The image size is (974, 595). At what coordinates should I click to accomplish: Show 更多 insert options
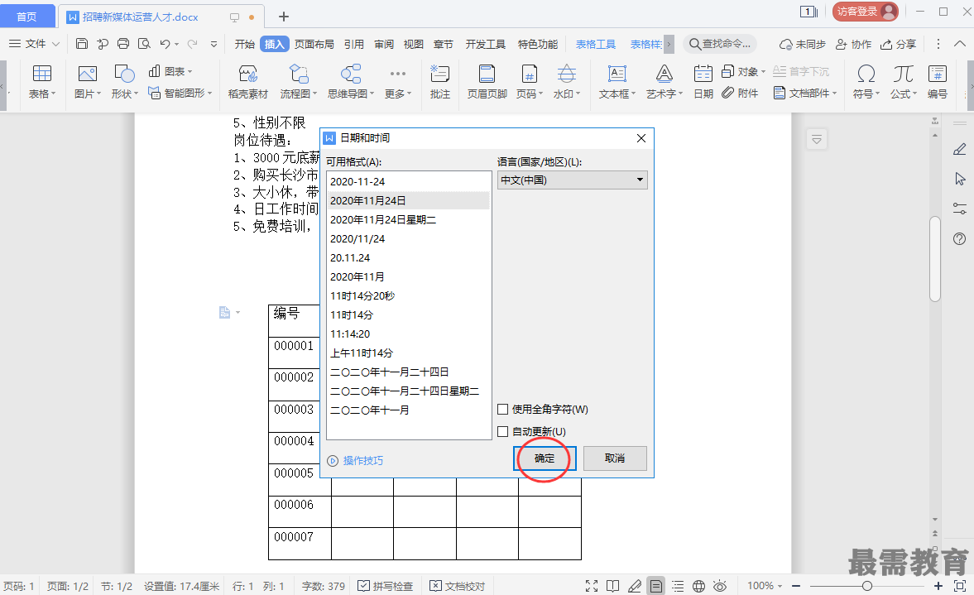coord(397,81)
